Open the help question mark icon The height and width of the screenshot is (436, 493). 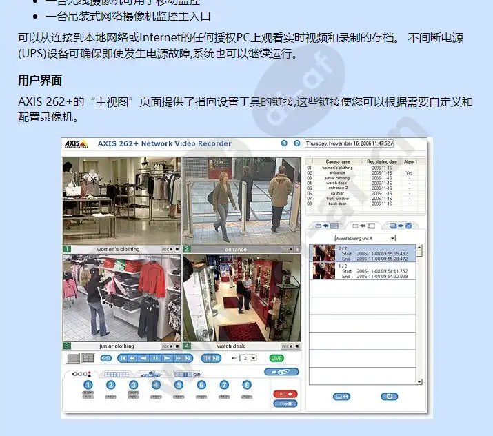click(x=296, y=143)
